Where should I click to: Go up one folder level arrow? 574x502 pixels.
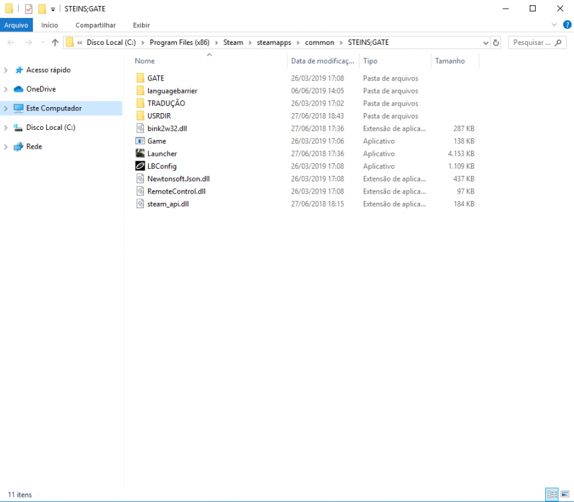[x=55, y=42]
